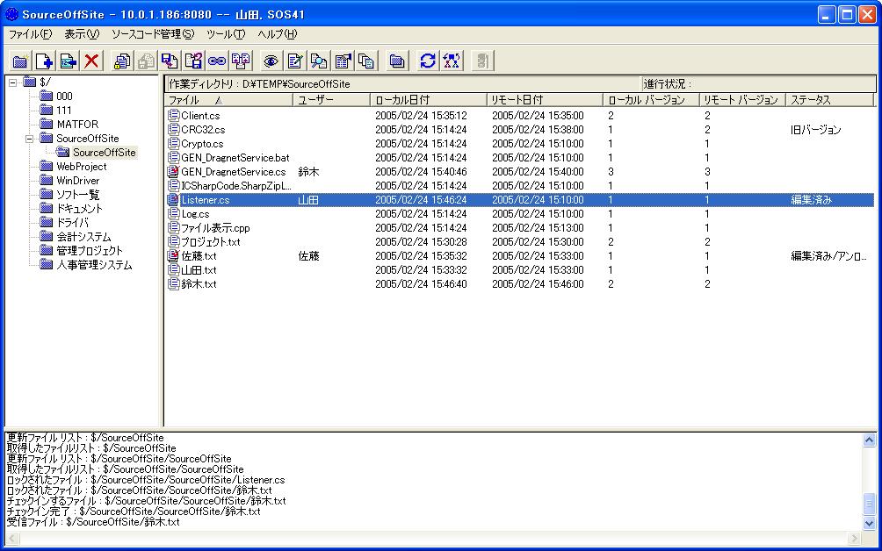The height and width of the screenshot is (551, 882).
Task: Click the floppy disk and document get-latest icon
Action: coord(170,61)
